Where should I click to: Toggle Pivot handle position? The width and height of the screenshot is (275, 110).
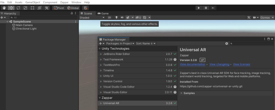(59, 8)
